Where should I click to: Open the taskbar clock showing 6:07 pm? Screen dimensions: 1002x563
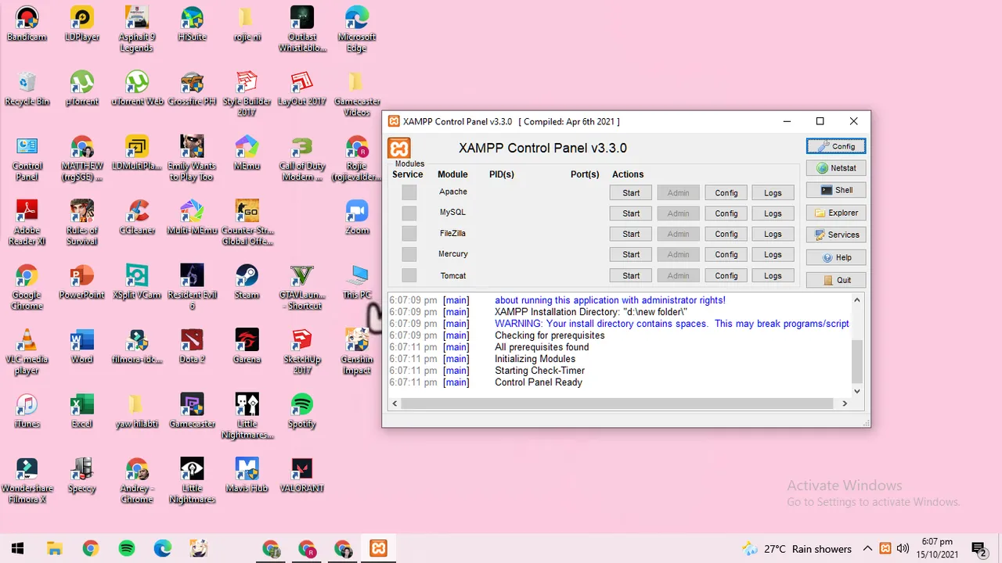point(937,548)
